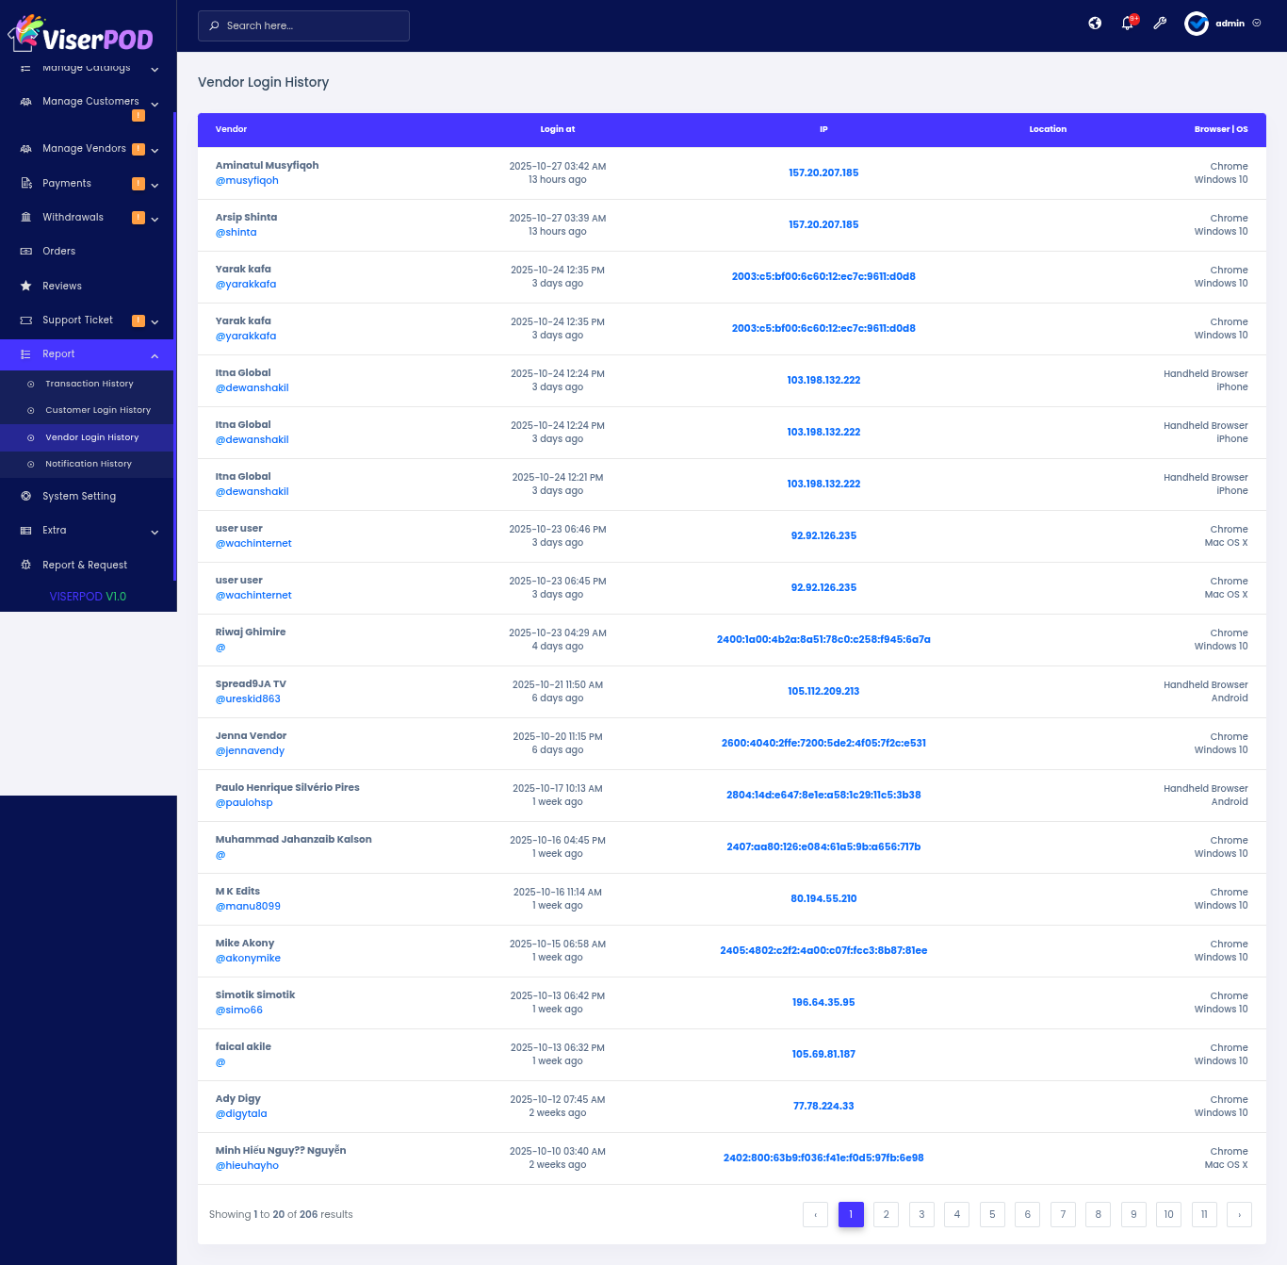Select Notification History menu item

tap(89, 464)
